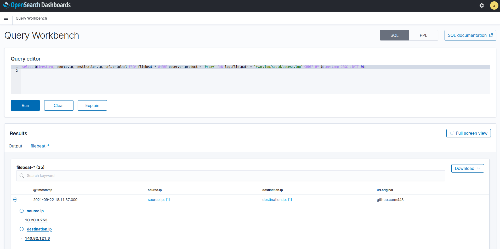Screen dimensions: 500x249
Task: Click the source.ip: [1] cell link
Action: click(159, 200)
